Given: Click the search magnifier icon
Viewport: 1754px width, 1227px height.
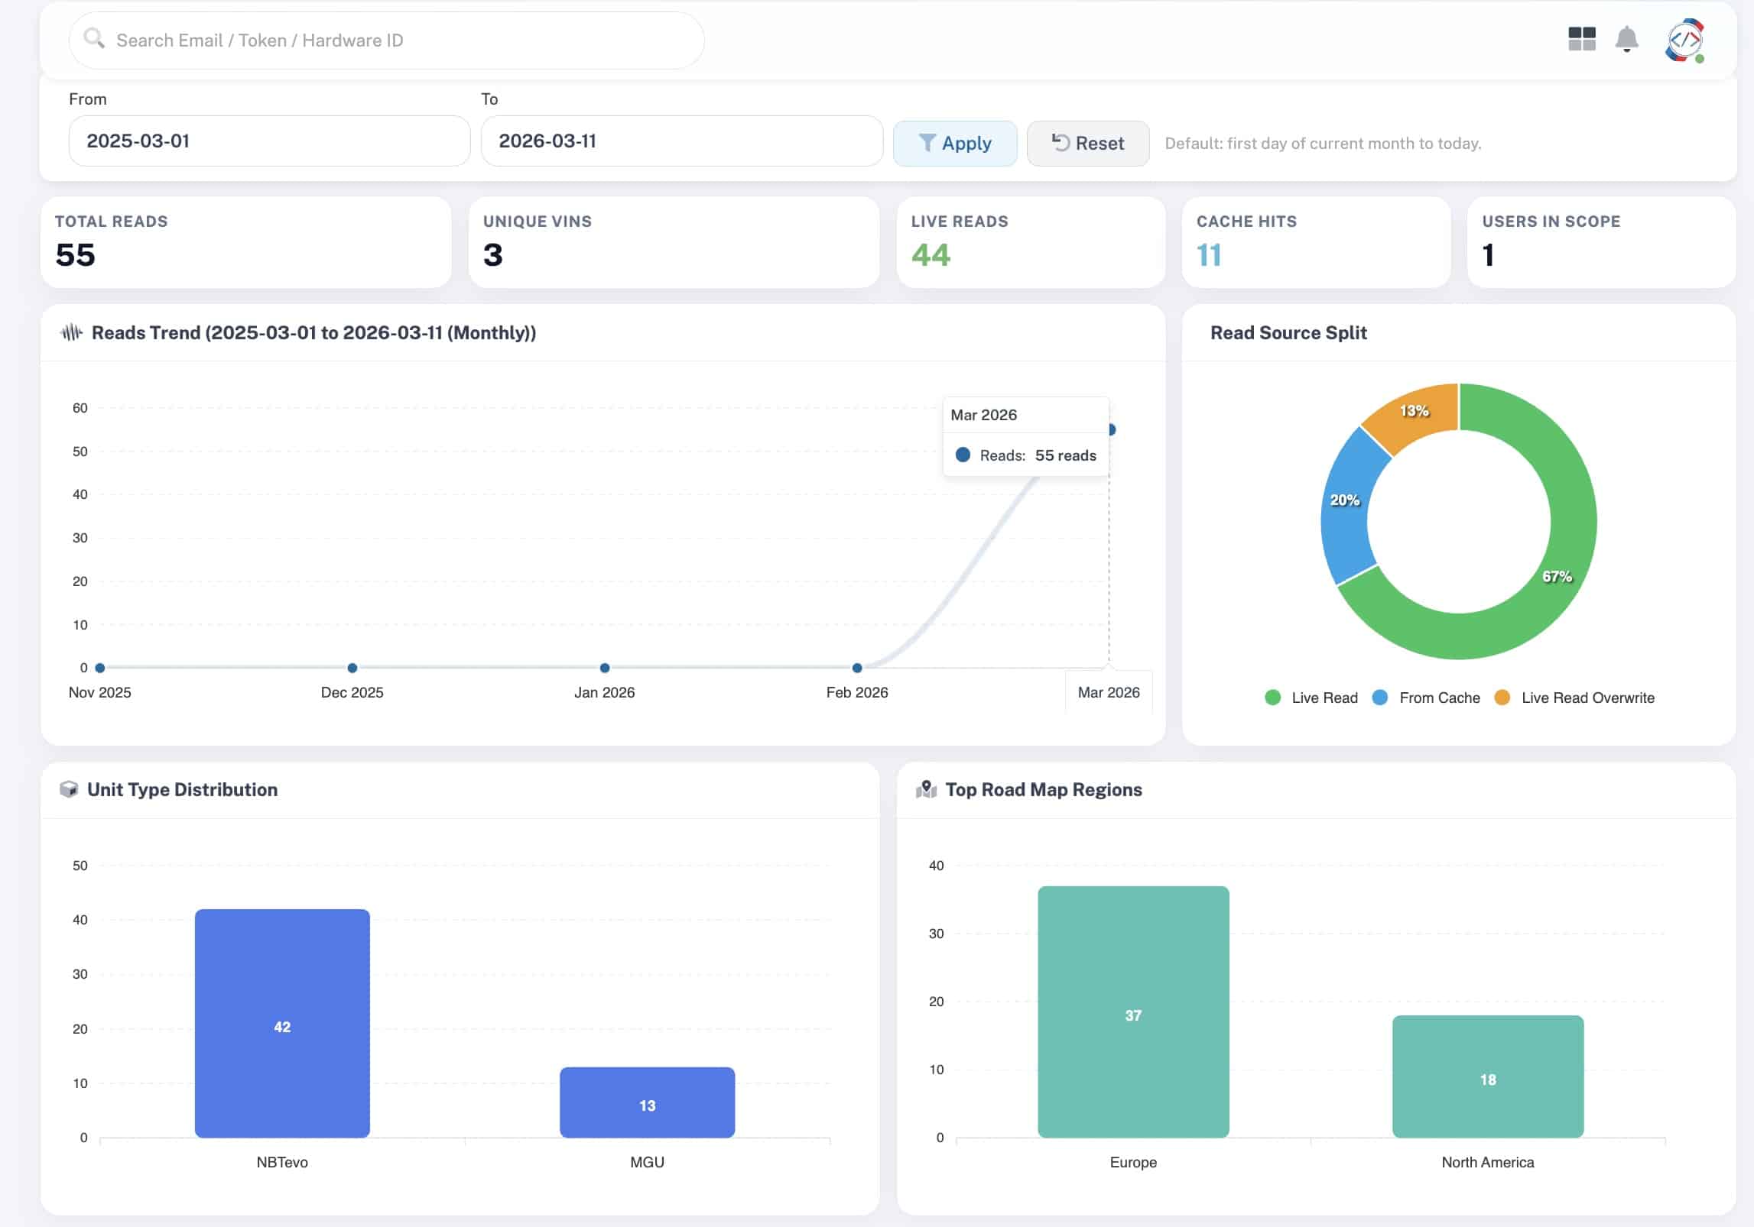Looking at the screenshot, I should click(94, 38).
